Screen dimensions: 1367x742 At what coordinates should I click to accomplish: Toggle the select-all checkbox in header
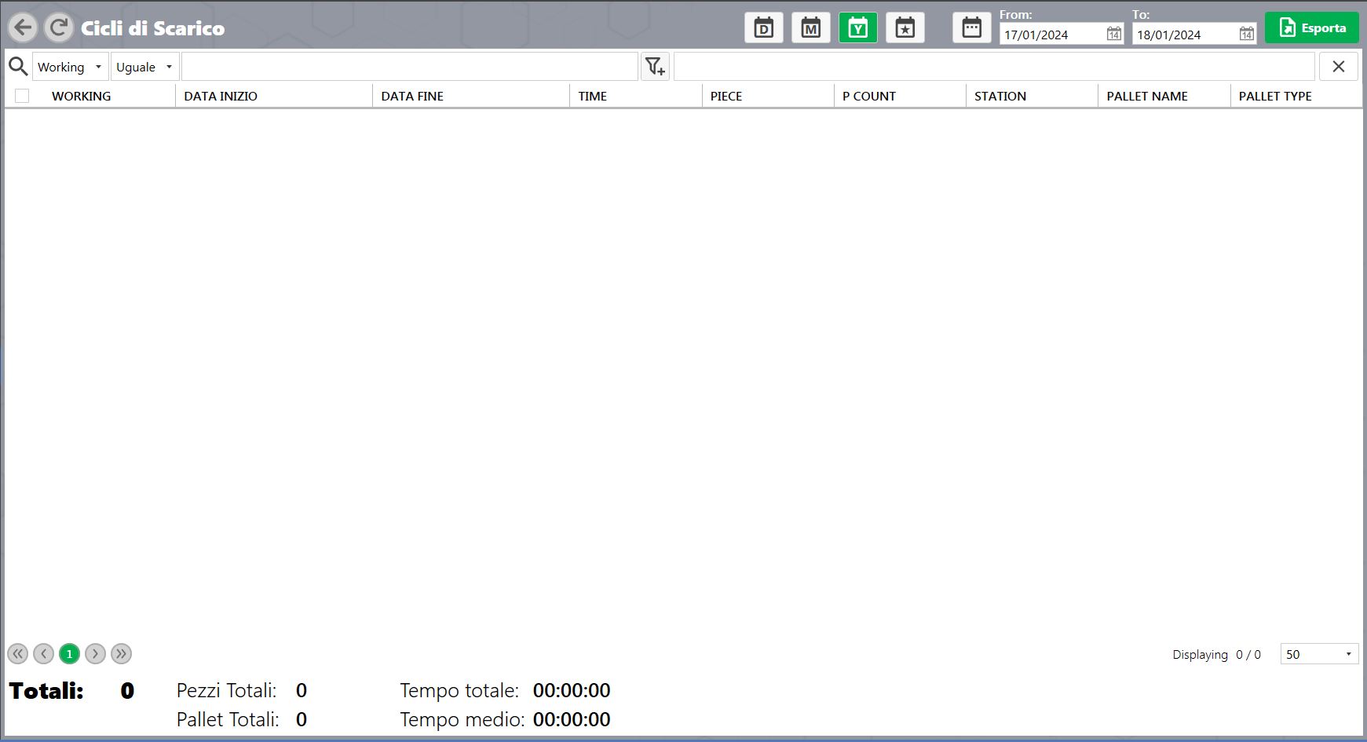pos(22,96)
